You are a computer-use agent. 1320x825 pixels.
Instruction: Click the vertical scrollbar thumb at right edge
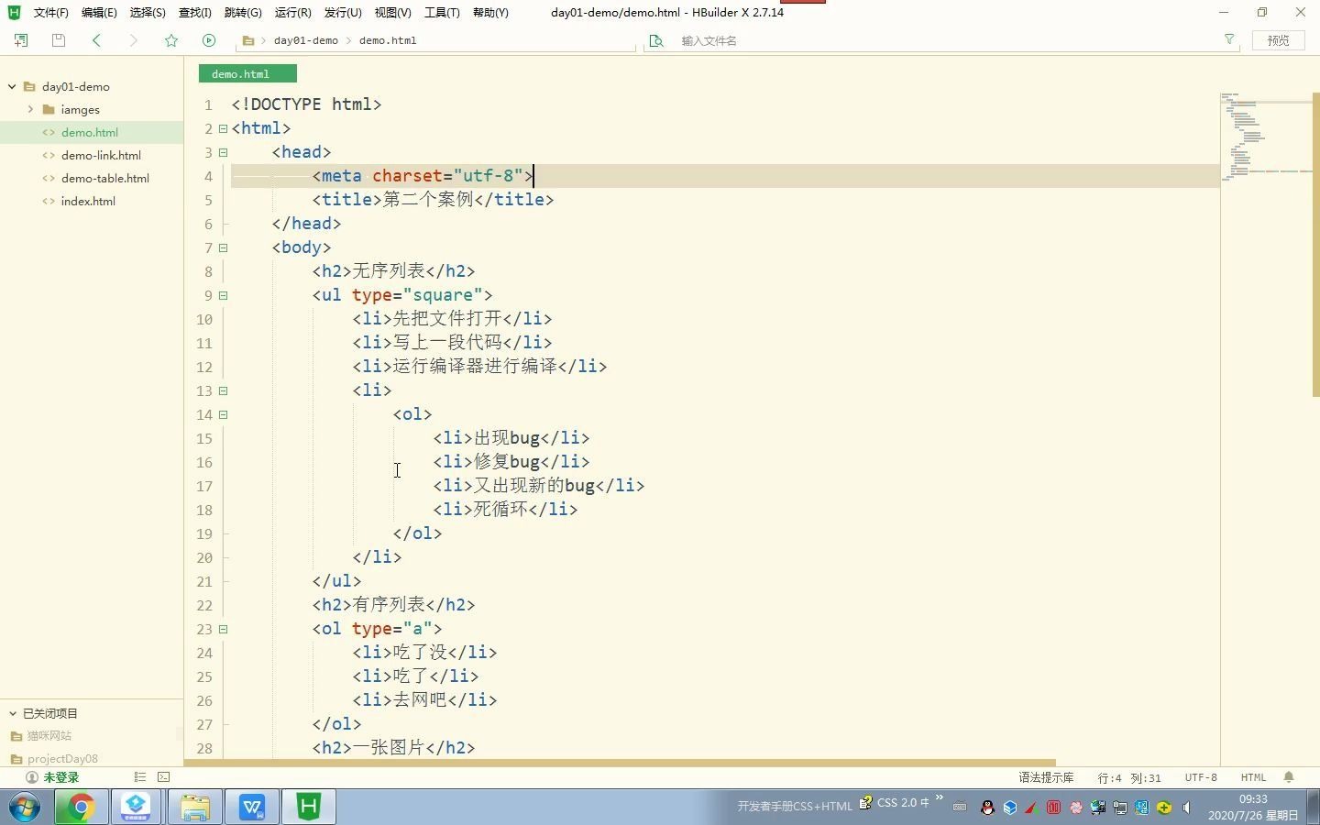tap(1316, 244)
